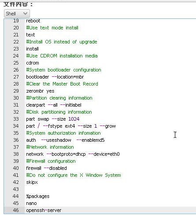Place cursor on empty line 43
This screenshot has width=196, height=215.
click(x=110, y=189)
